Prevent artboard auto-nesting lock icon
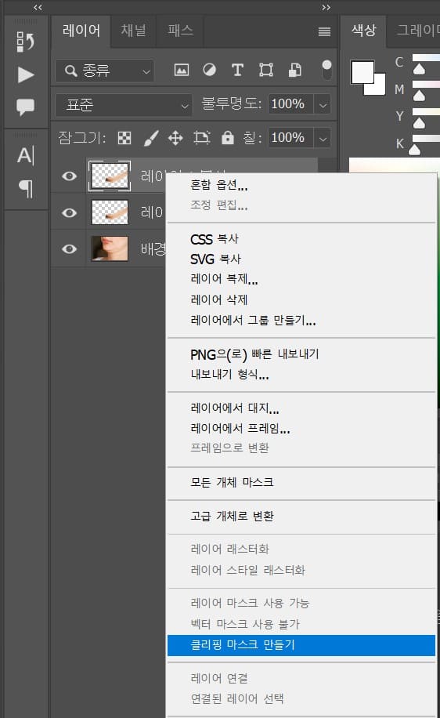Screen dimensions: 440x718 pos(201,138)
